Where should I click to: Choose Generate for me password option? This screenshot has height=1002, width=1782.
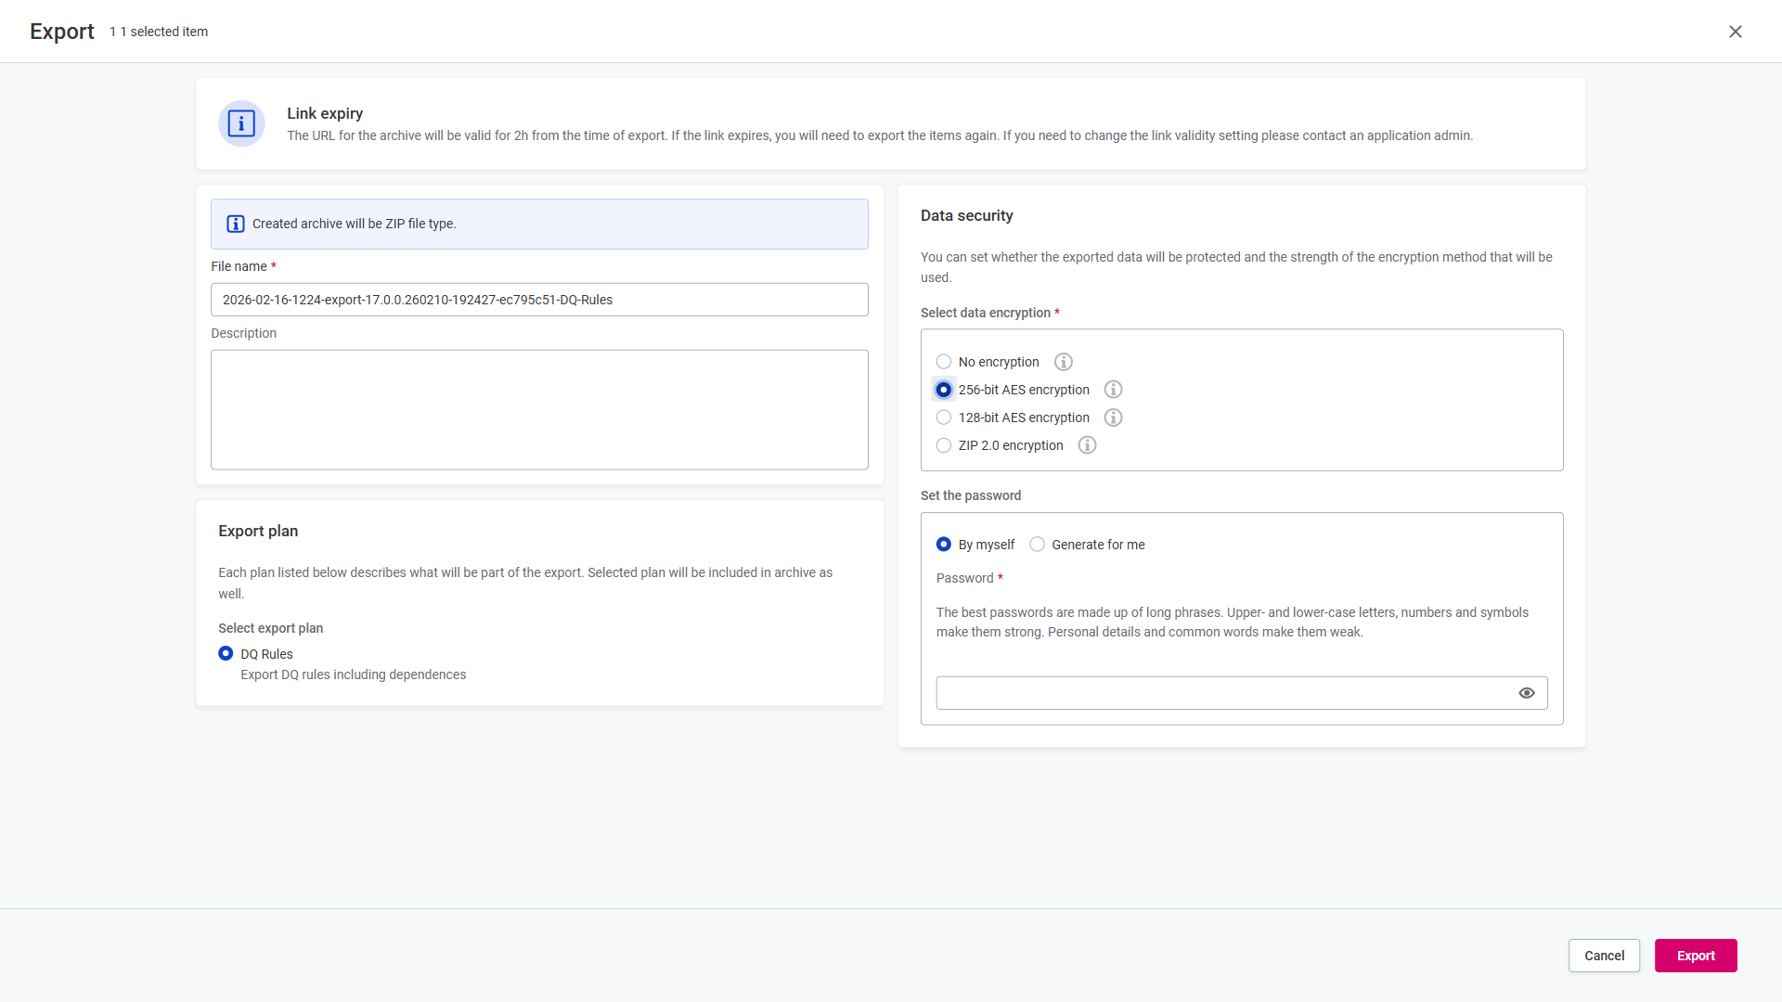1038,545
